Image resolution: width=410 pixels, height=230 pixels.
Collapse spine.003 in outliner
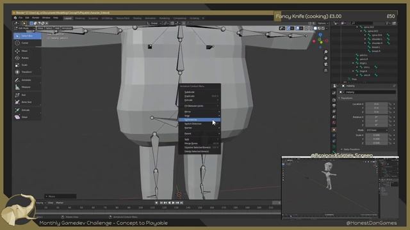point(361,31)
